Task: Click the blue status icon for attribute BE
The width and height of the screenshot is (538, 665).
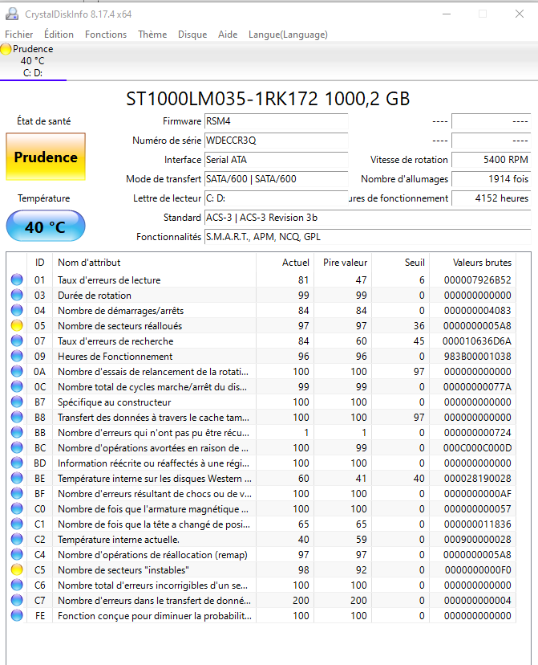Action: tap(17, 478)
